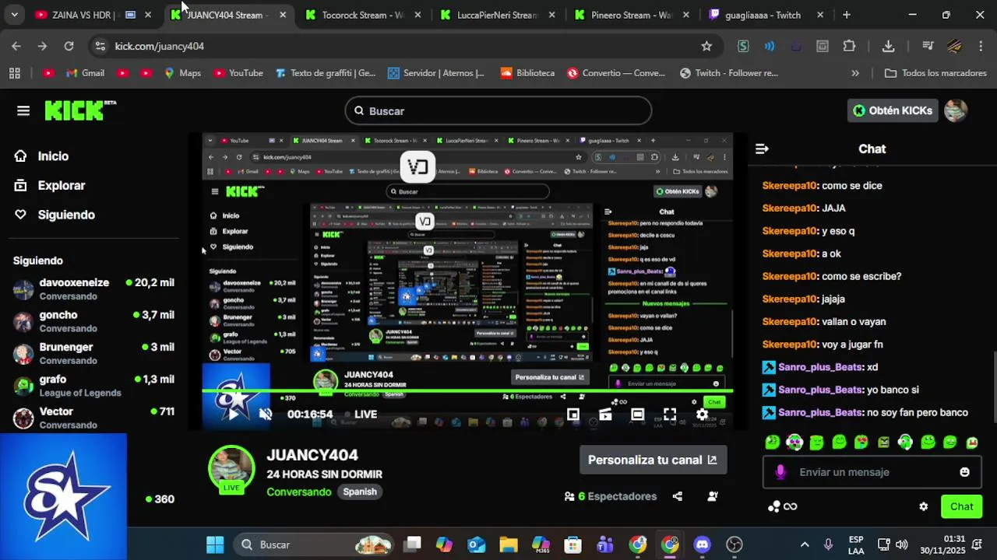Click the moderator user icon next to share
This screenshot has height=560, width=997.
pos(713,496)
